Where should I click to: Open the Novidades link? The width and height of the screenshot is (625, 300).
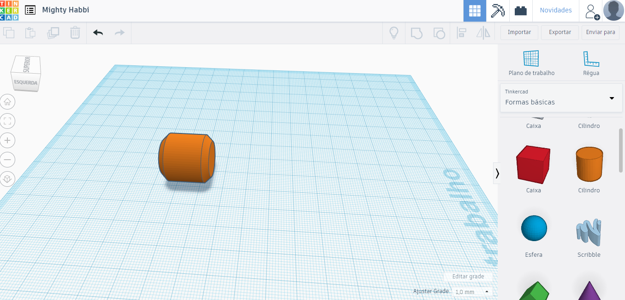tap(556, 10)
